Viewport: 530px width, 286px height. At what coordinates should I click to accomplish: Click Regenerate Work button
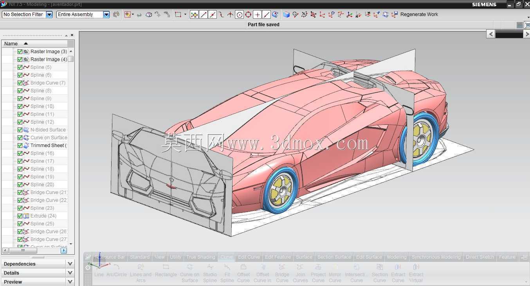[419, 14]
